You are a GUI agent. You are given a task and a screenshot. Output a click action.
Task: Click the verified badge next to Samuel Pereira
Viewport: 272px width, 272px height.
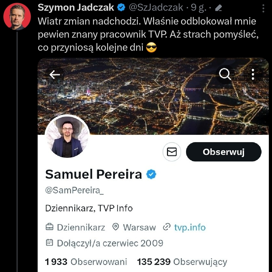151,174
